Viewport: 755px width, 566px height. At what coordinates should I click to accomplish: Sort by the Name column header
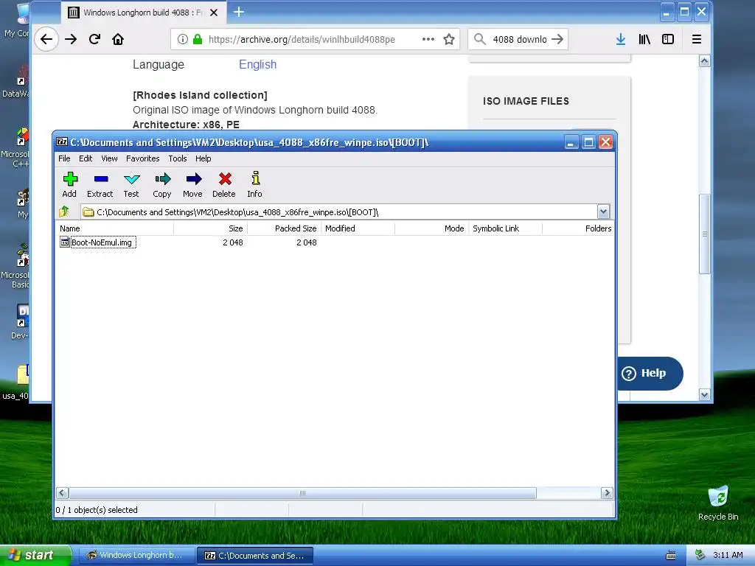(114, 228)
